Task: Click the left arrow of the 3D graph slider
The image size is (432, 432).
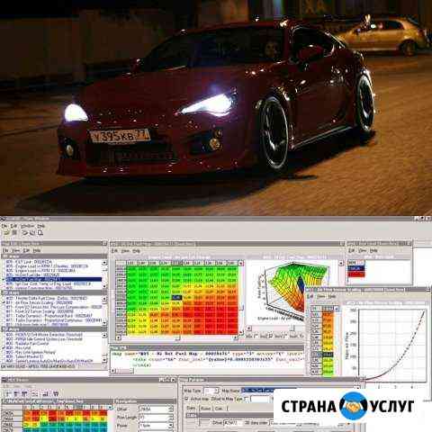Action: (248, 328)
